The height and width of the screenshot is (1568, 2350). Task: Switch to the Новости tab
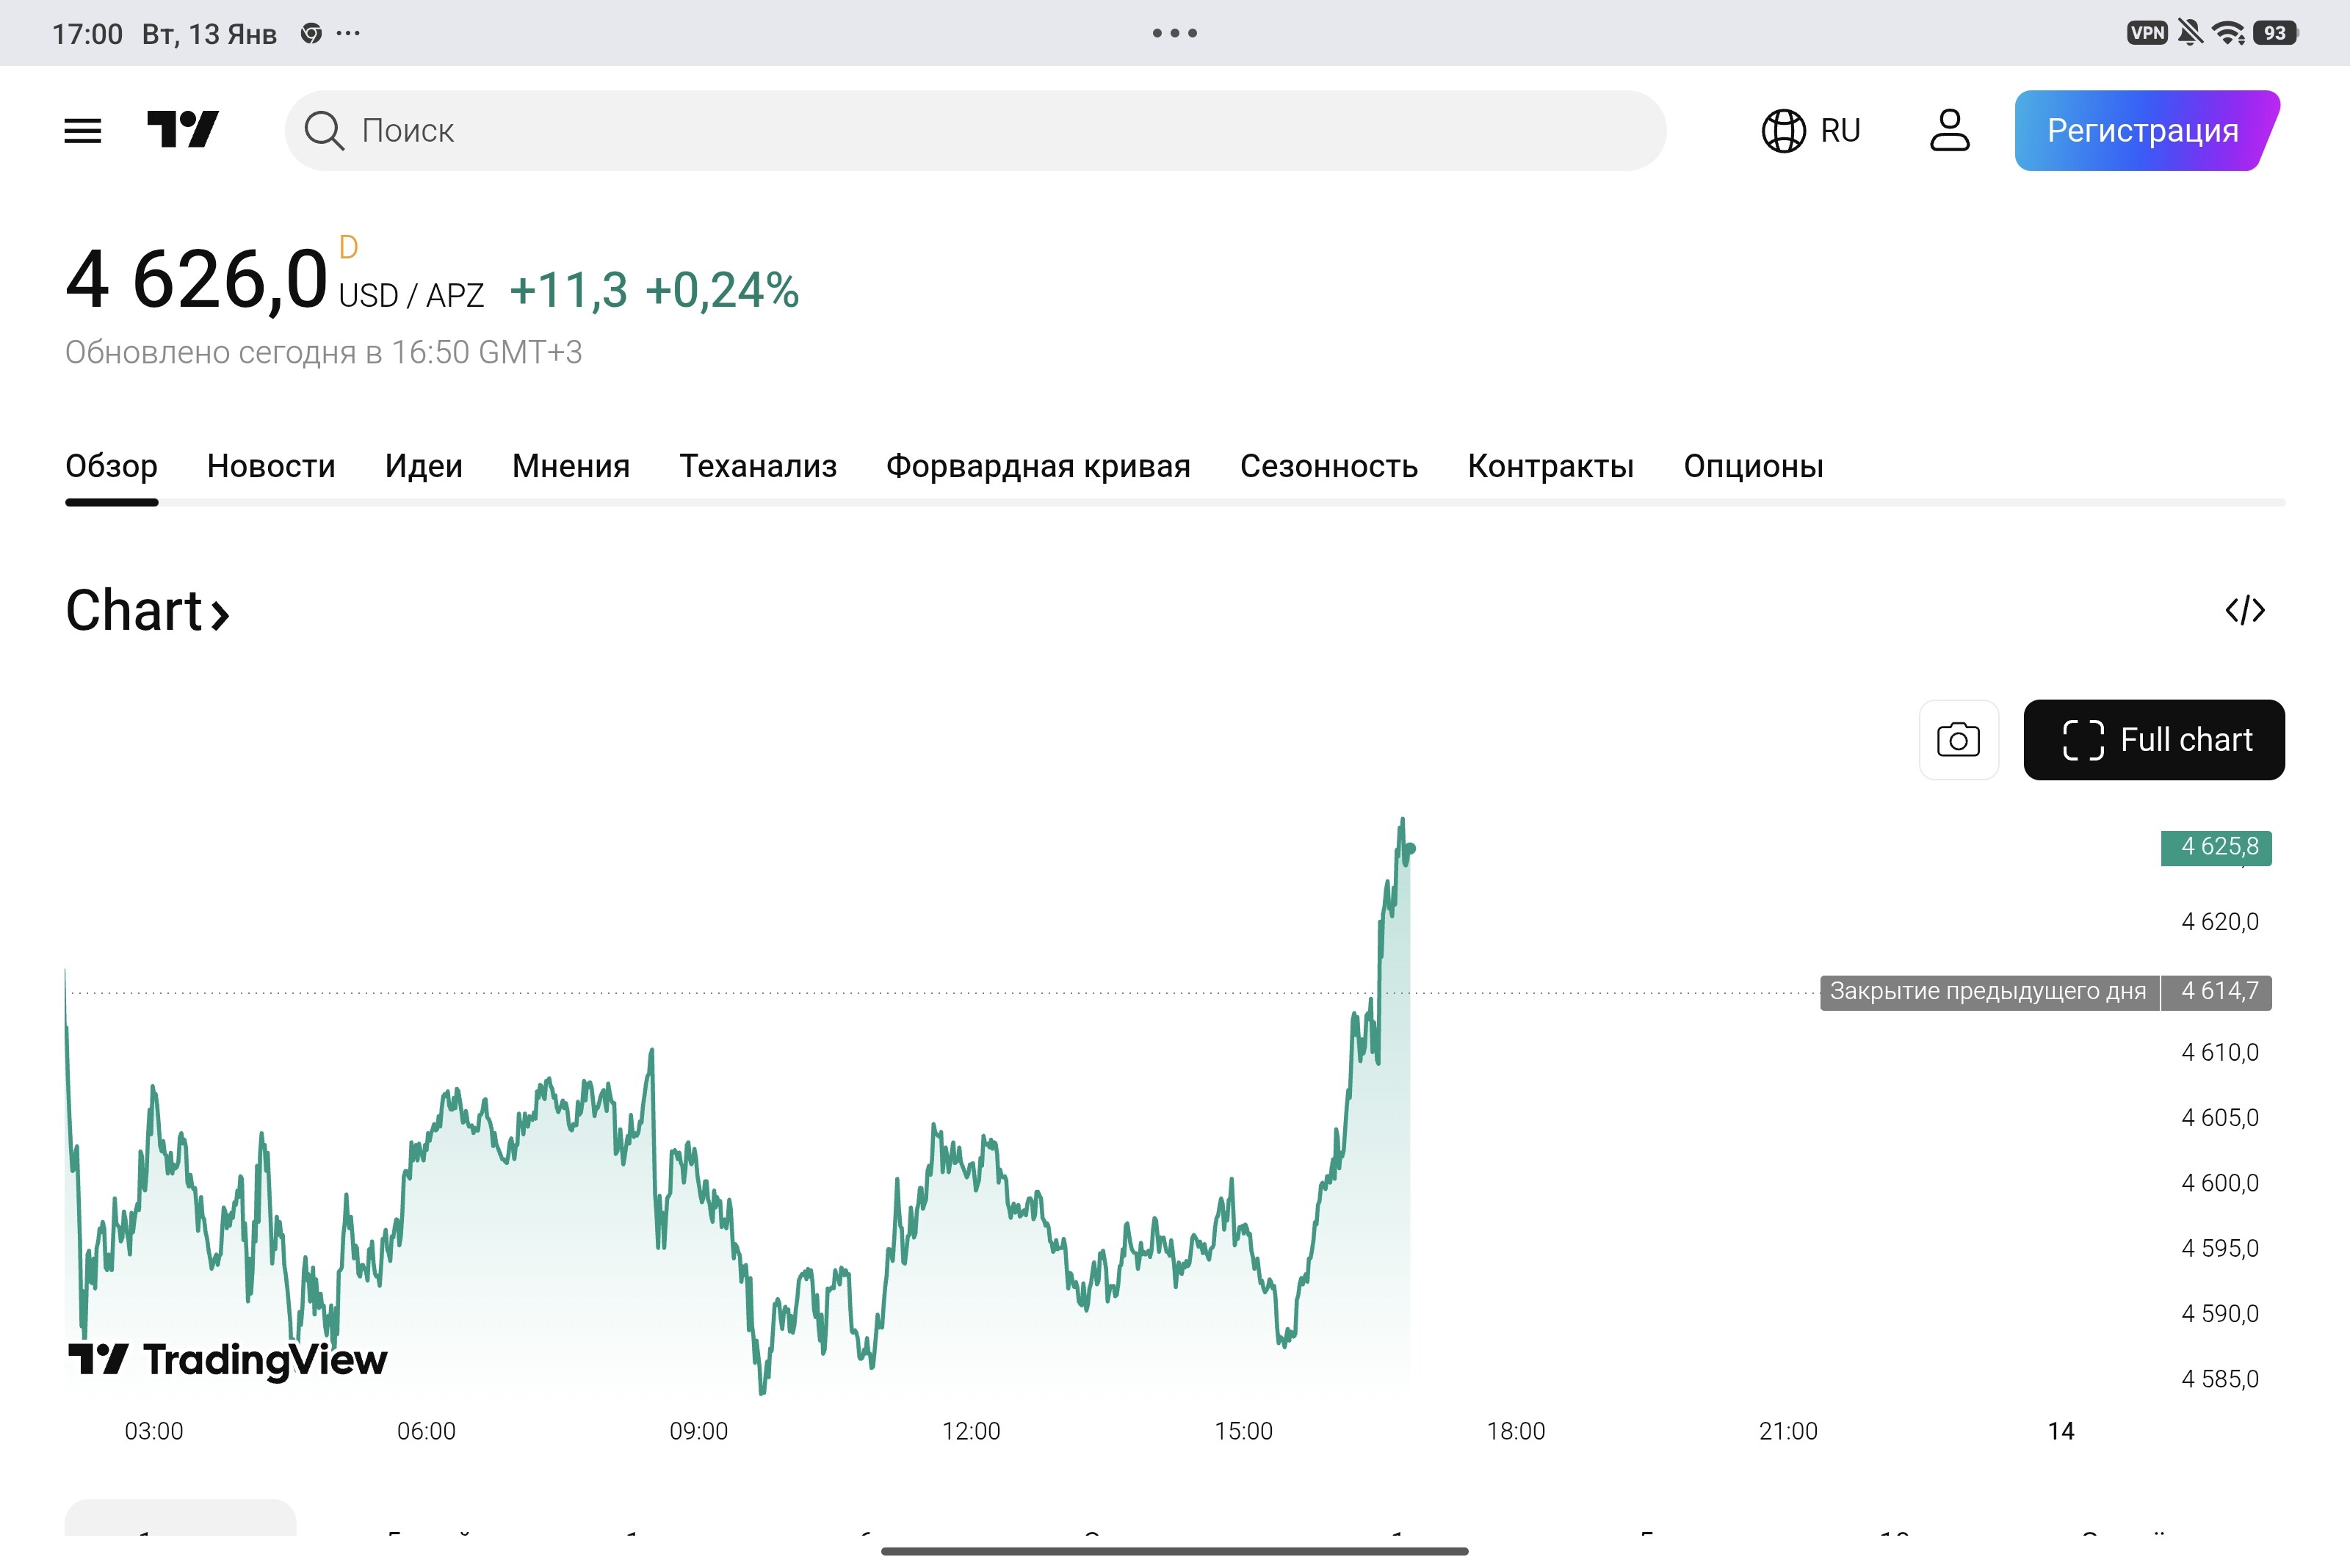click(271, 466)
